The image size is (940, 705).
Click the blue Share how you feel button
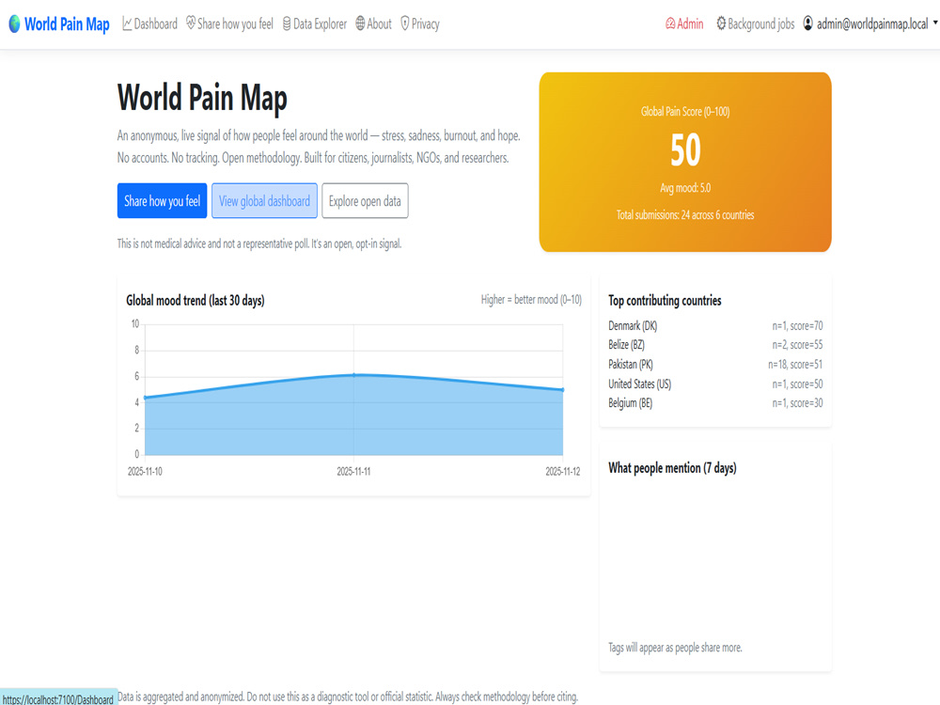[x=162, y=201]
